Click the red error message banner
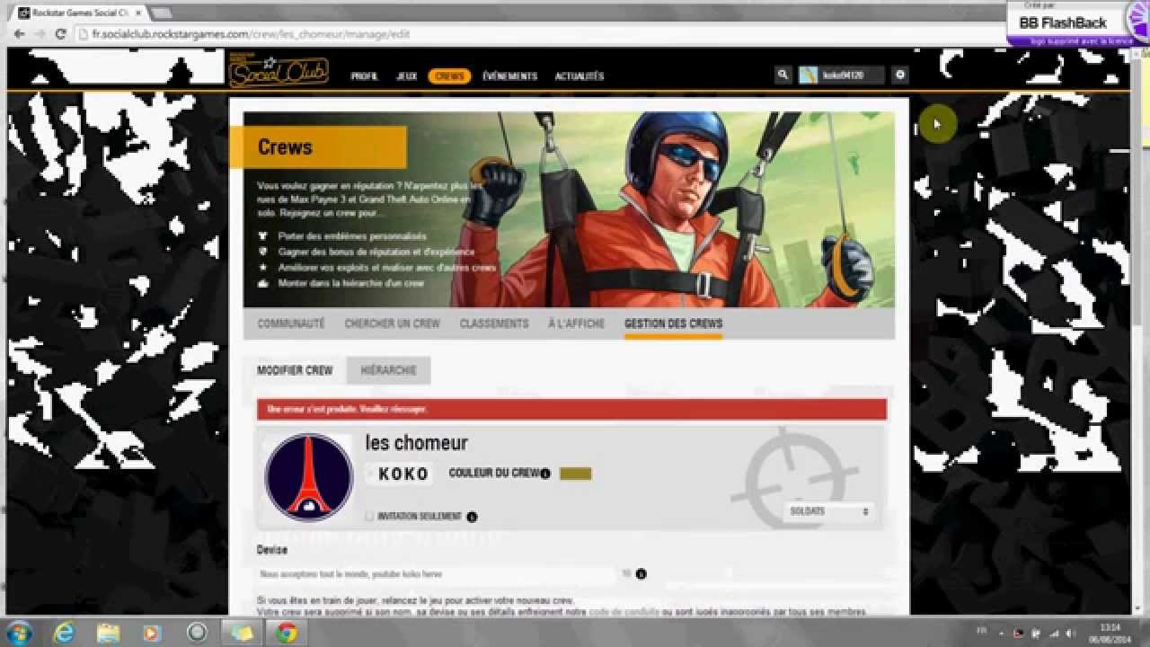Image resolution: width=1150 pixels, height=647 pixels. pyautogui.click(x=571, y=409)
